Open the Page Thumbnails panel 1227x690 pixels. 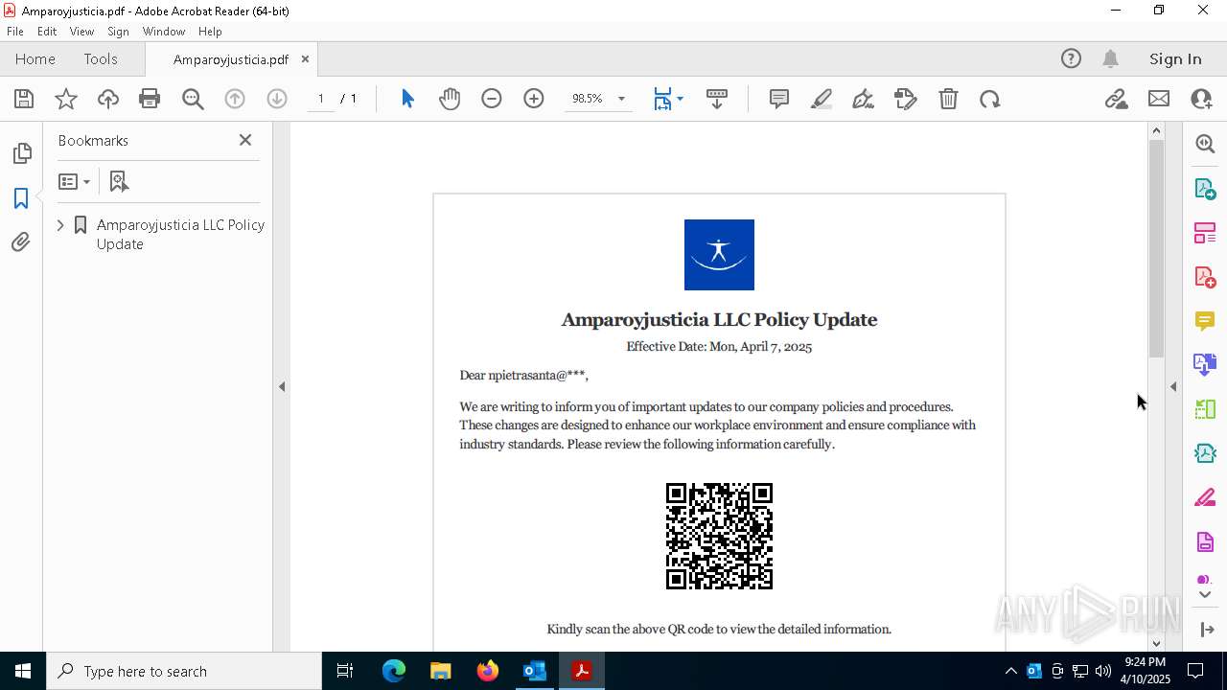click(21, 153)
